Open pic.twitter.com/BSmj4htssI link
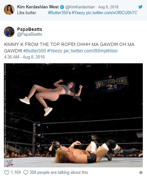147x178 pixels. 90,51
